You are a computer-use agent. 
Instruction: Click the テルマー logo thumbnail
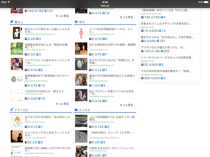(17, 79)
